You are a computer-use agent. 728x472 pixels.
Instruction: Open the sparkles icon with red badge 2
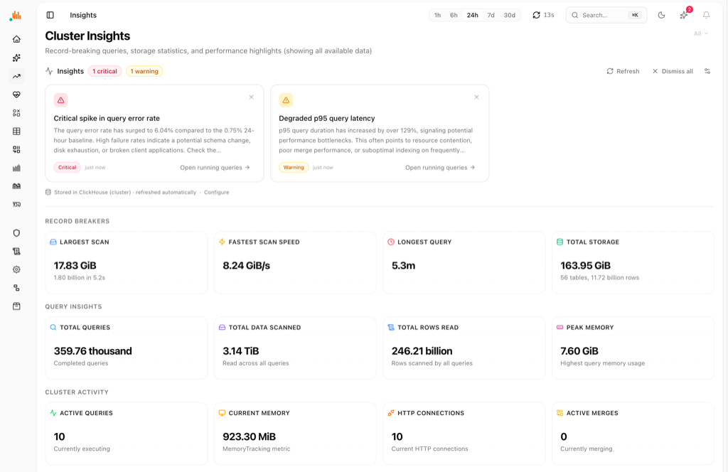pyautogui.click(x=684, y=15)
